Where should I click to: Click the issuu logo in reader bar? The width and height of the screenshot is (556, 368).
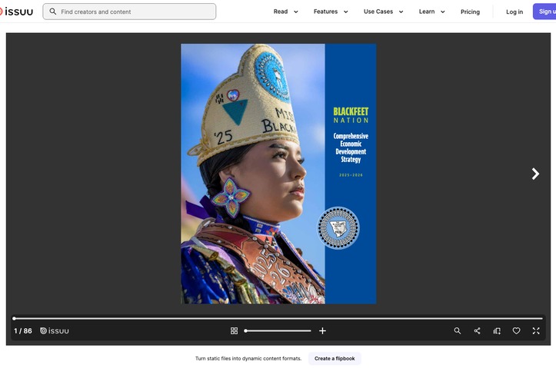pyautogui.click(x=55, y=331)
